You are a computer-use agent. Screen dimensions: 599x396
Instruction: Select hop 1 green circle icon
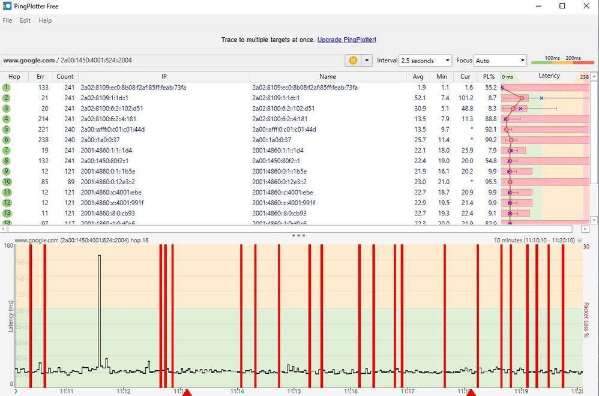coord(6,88)
